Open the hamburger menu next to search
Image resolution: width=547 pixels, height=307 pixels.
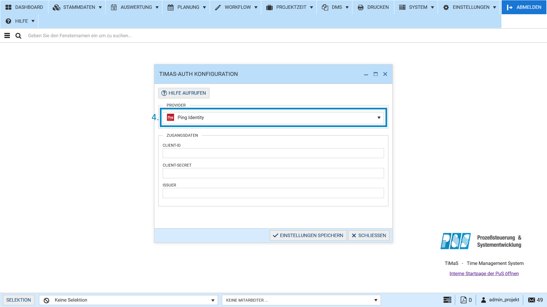click(x=7, y=36)
